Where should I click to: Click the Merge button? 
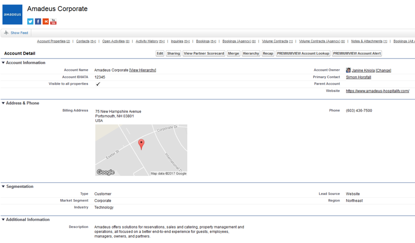(233, 53)
